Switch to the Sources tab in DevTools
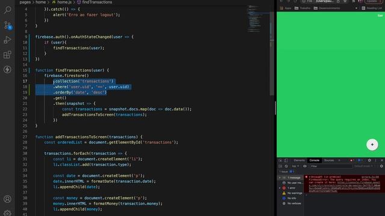Viewport: 385px width, 216px height. point(329,160)
